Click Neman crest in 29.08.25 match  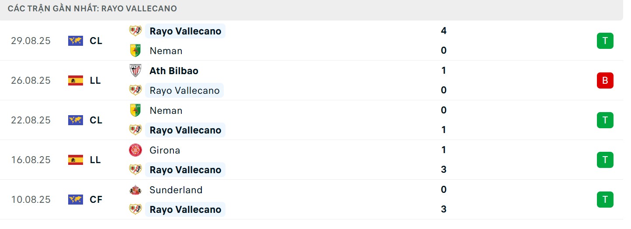coord(135,51)
